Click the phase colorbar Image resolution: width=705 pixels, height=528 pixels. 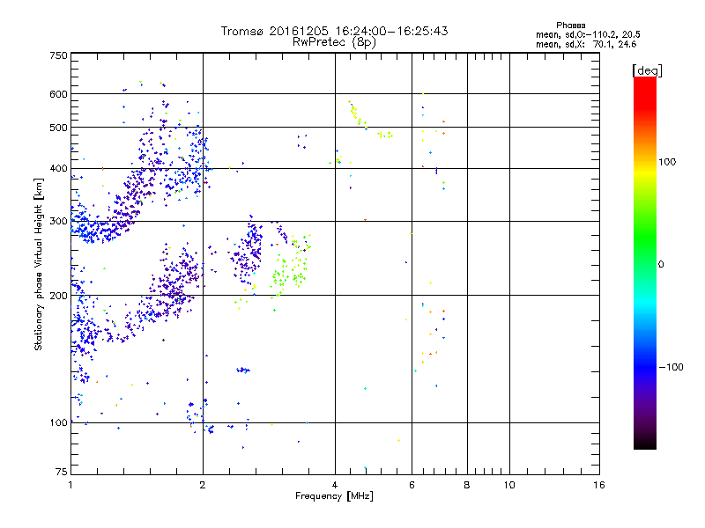click(645, 262)
